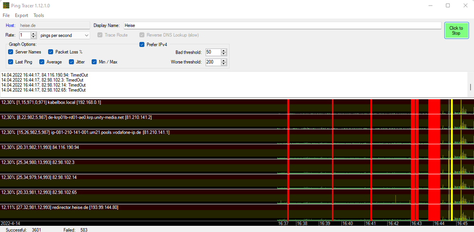The image size is (474, 232).
Task: Click the 2022-4-14 date label on timeline
Action: [10, 223]
